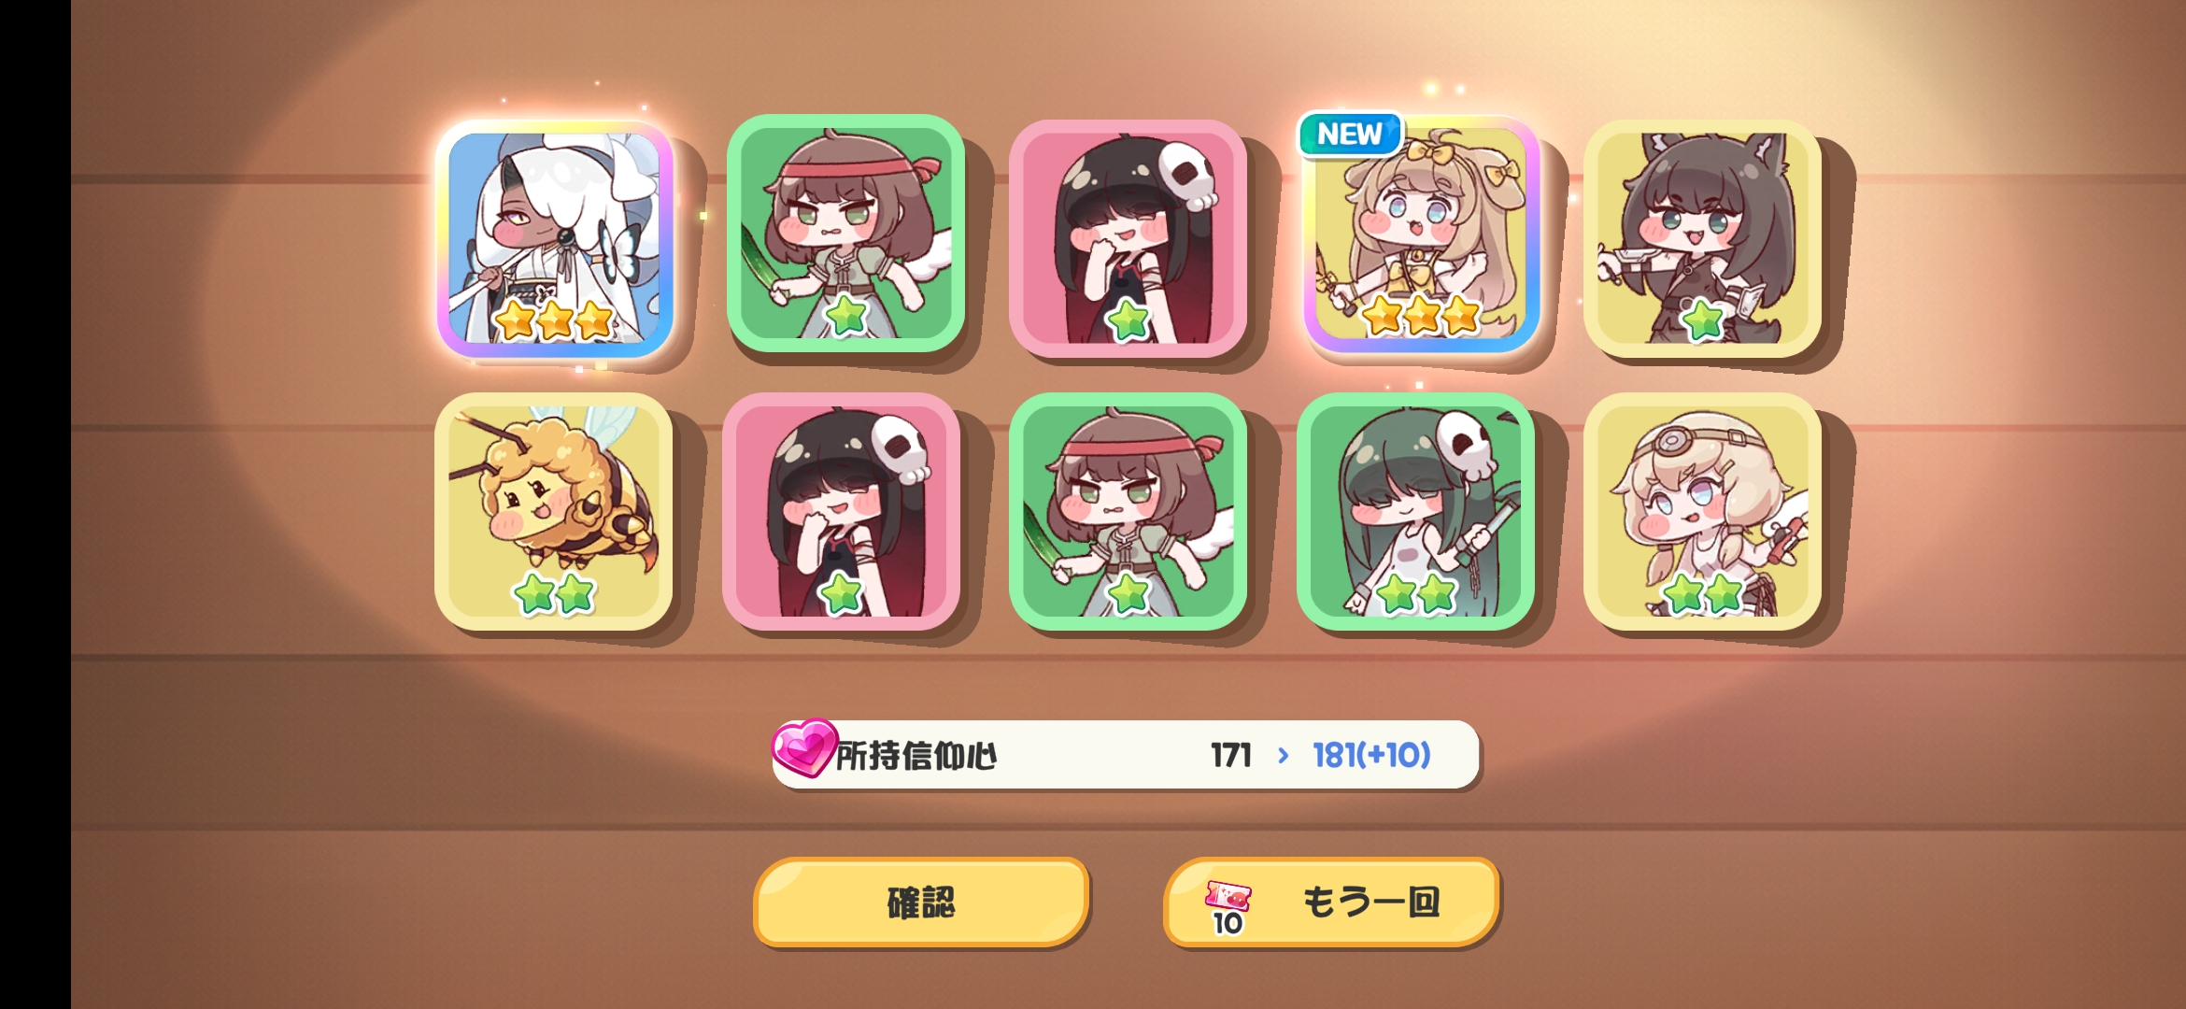The width and height of the screenshot is (2186, 1009).
Task: Tap the bee character two-star card
Action: point(553,511)
